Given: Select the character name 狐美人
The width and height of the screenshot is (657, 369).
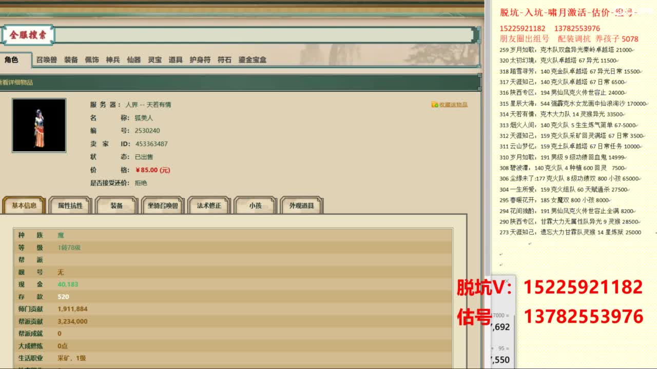Looking at the screenshot, I should click(144, 117).
